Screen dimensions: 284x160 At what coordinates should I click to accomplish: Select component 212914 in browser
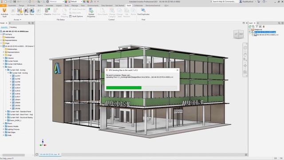coord(16,88)
